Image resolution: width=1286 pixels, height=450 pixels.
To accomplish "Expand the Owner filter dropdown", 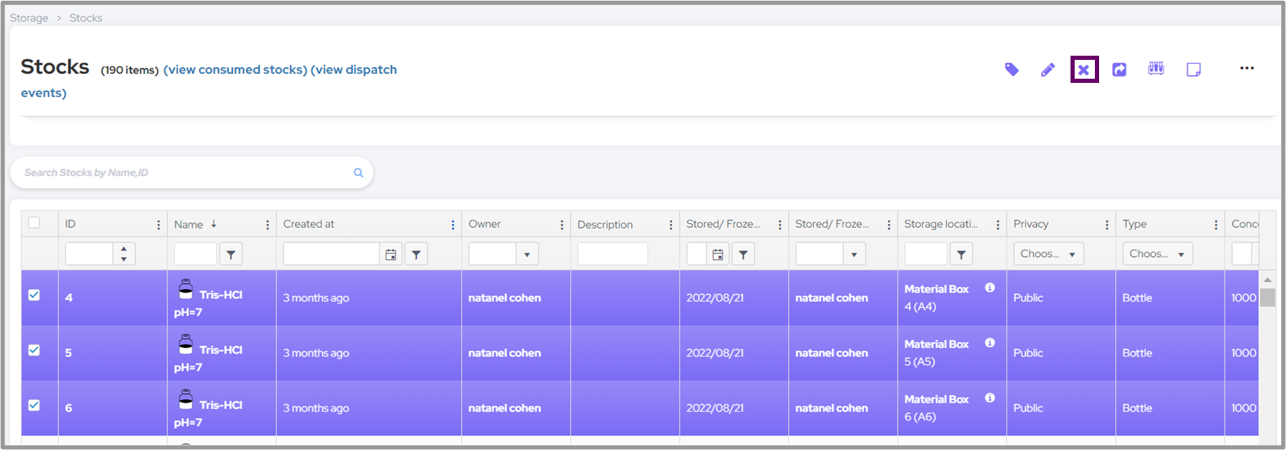I will click(527, 254).
